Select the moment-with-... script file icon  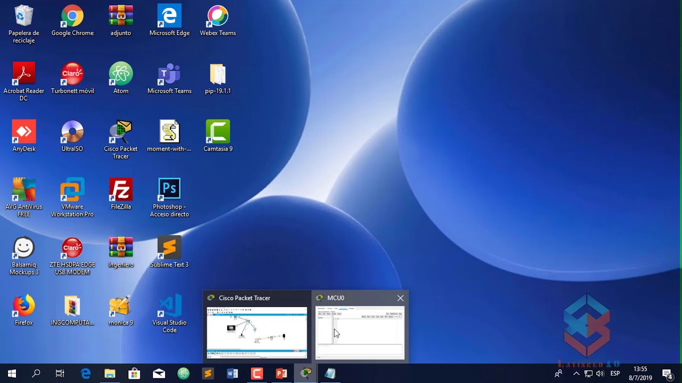(169, 137)
